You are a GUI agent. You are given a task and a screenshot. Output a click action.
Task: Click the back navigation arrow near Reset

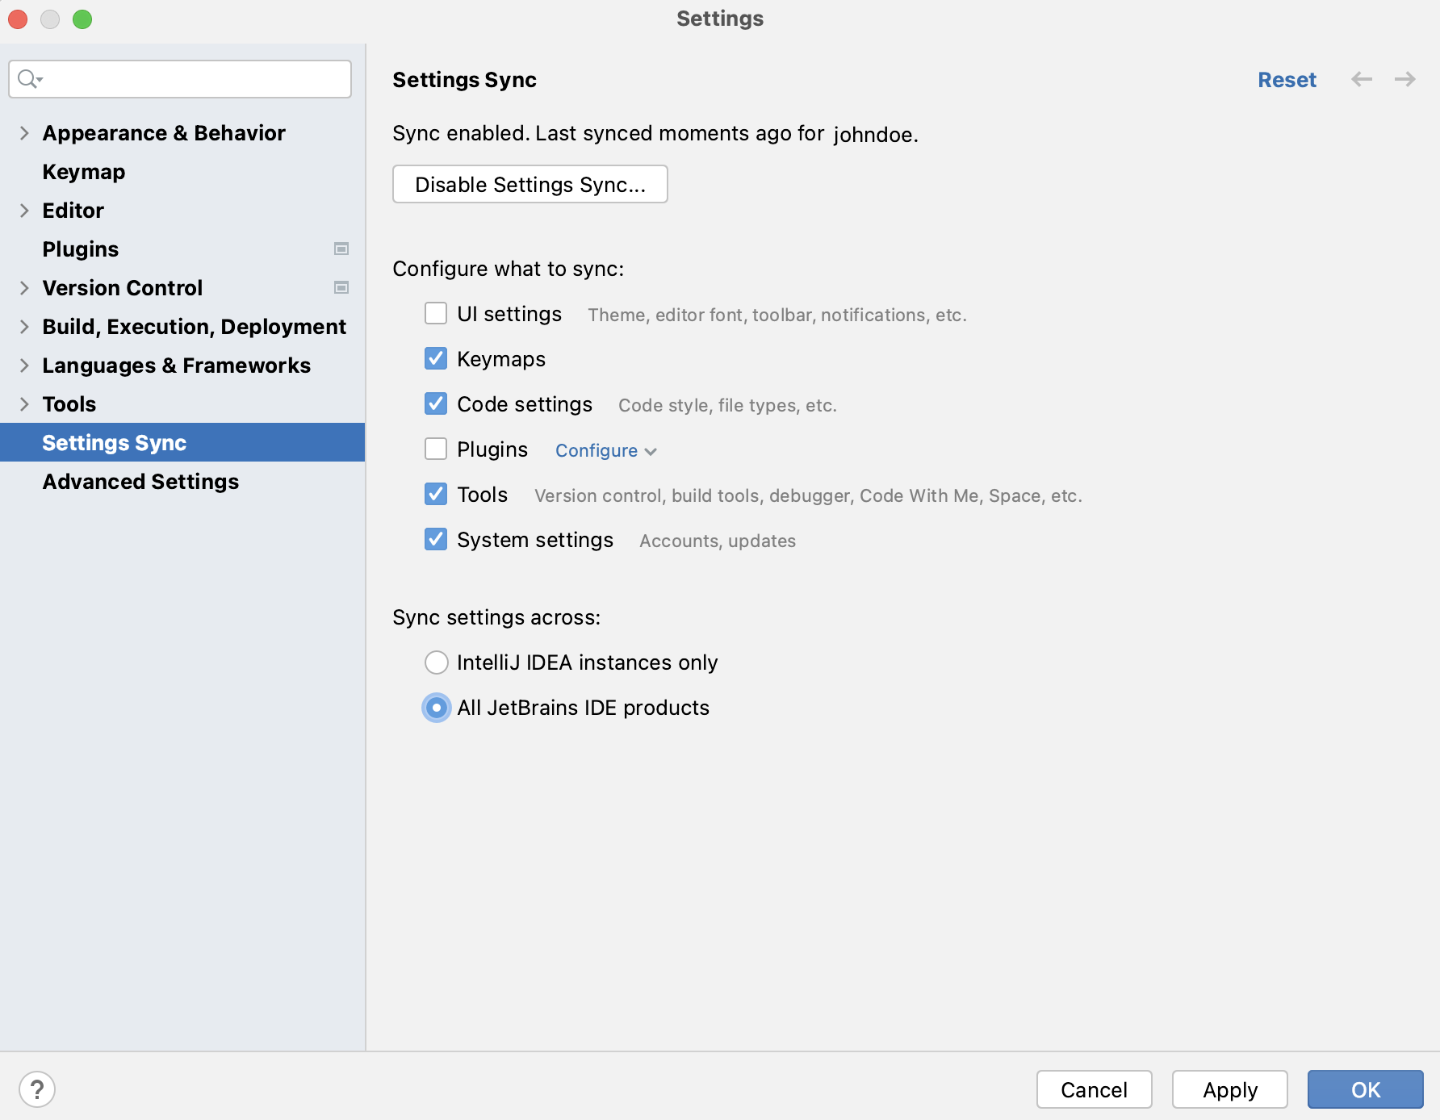coord(1363,79)
